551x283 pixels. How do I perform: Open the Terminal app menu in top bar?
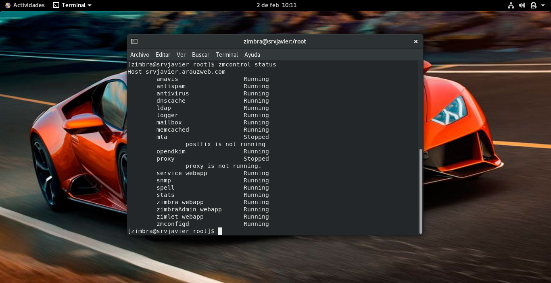click(x=72, y=5)
